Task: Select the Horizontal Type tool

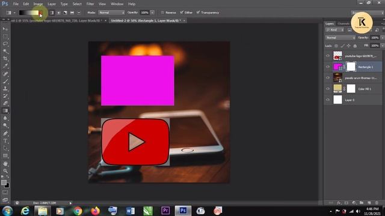Action: 5,141
